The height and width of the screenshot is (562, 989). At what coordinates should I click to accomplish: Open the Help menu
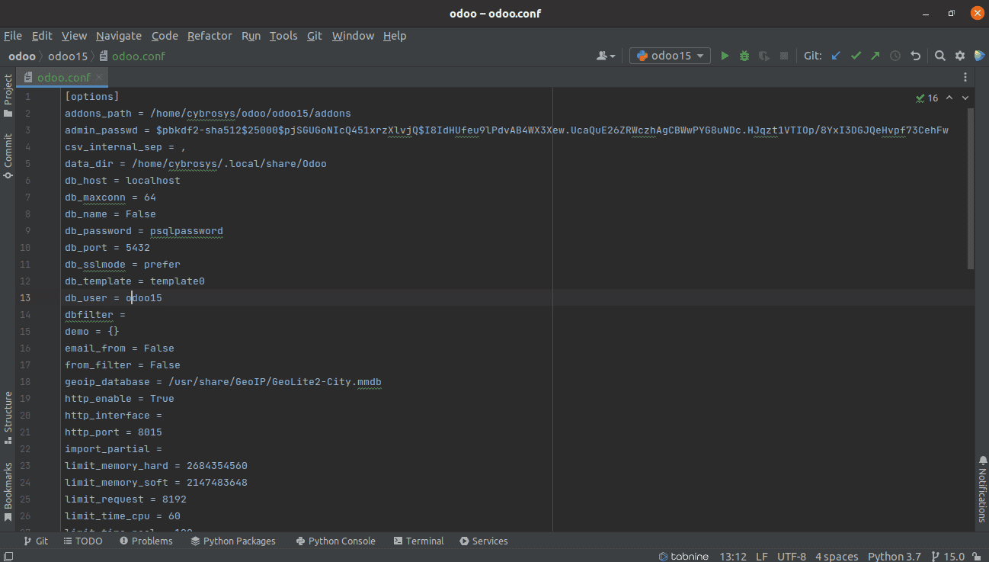click(x=395, y=36)
